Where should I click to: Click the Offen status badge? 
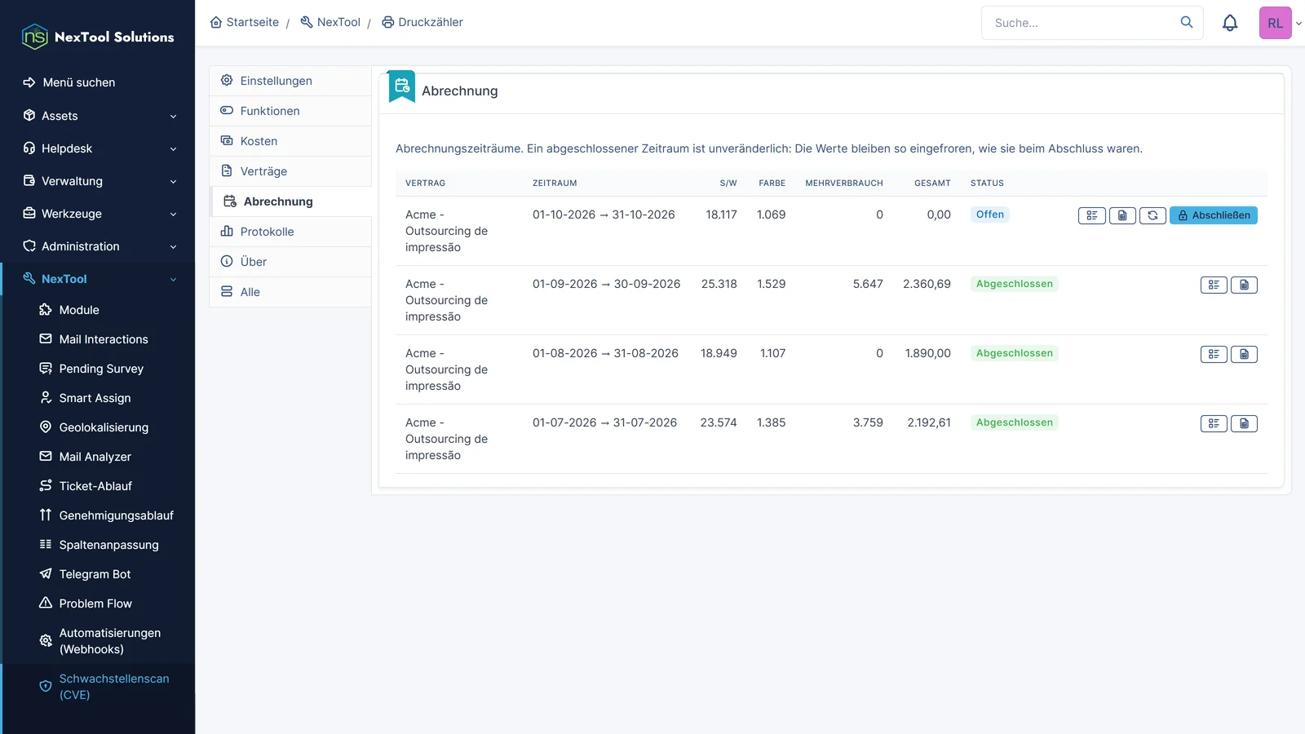(989, 214)
